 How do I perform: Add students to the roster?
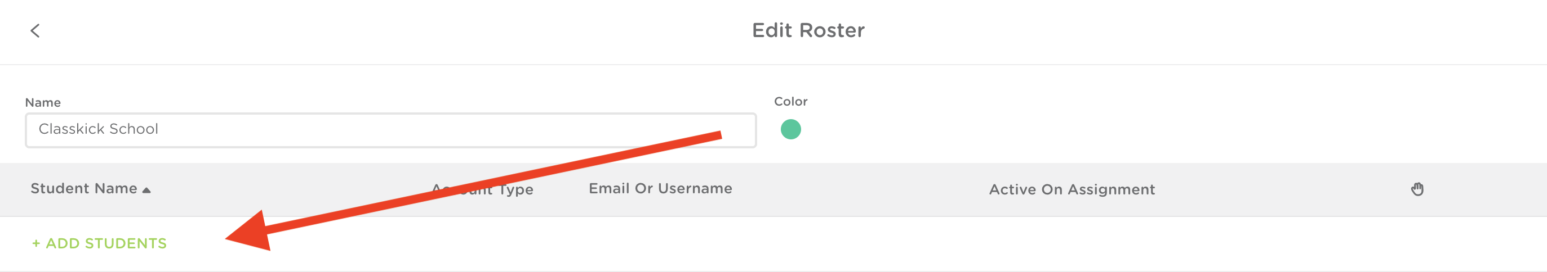click(100, 243)
